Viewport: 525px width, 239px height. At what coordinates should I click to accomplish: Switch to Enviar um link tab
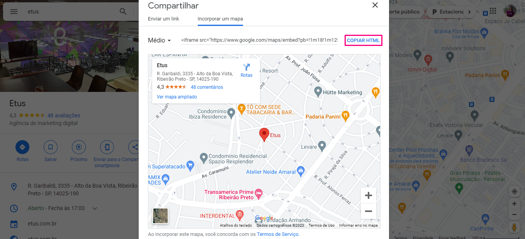(163, 19)
